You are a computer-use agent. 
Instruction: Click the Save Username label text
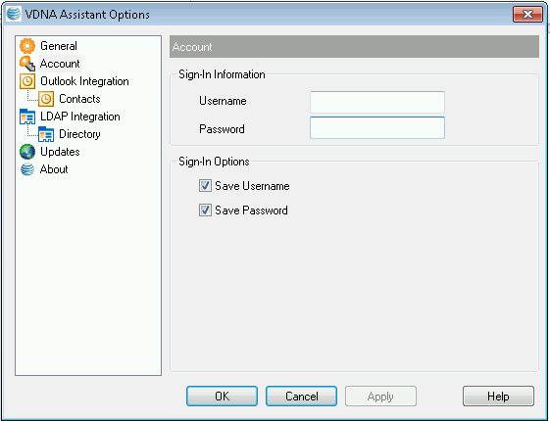tap(252, 186)
